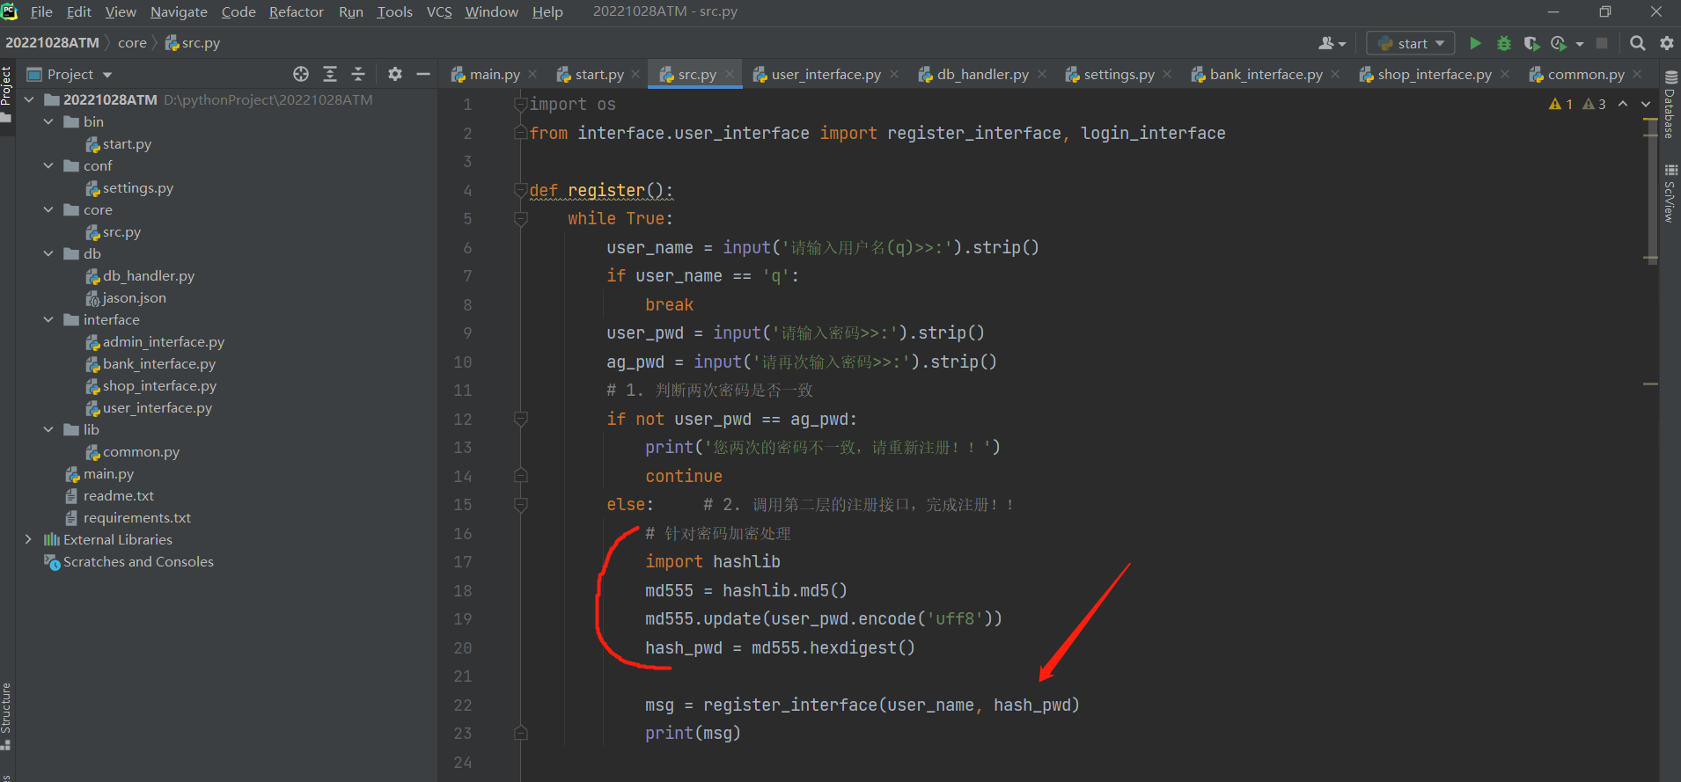Screen dimensions: 1681x782
Task: Collapse the bin folder
Action: (48, 122)
